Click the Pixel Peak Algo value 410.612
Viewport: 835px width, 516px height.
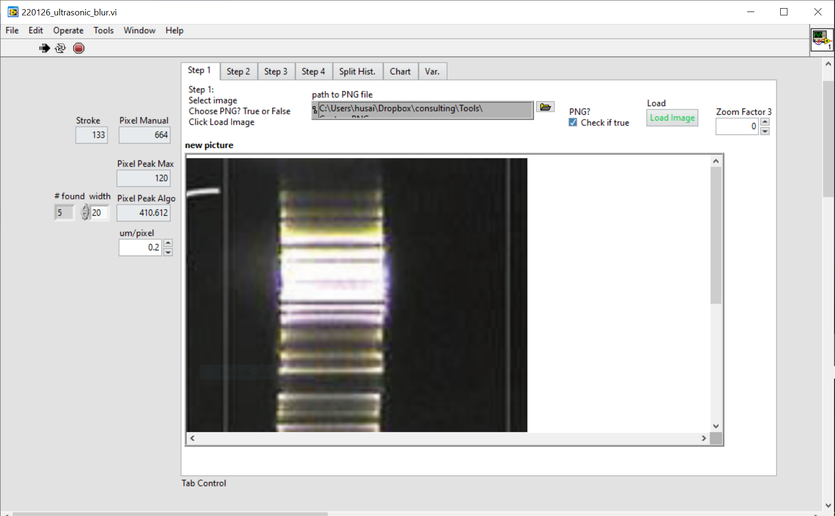144,213
